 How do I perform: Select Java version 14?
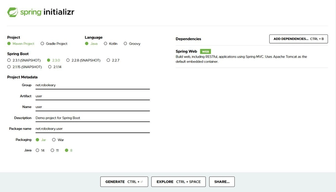[37, 150]
